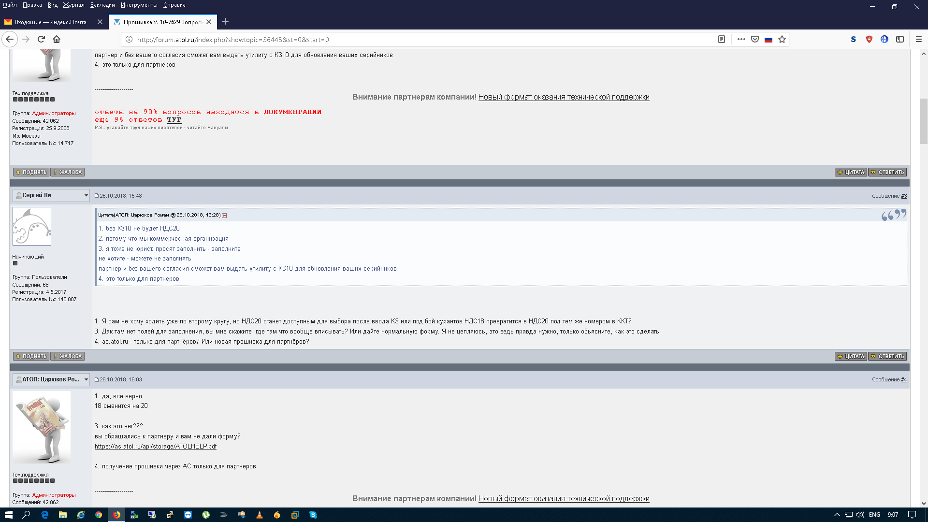
Task: Bookmark this page with the star
Action: pos(782,40)
